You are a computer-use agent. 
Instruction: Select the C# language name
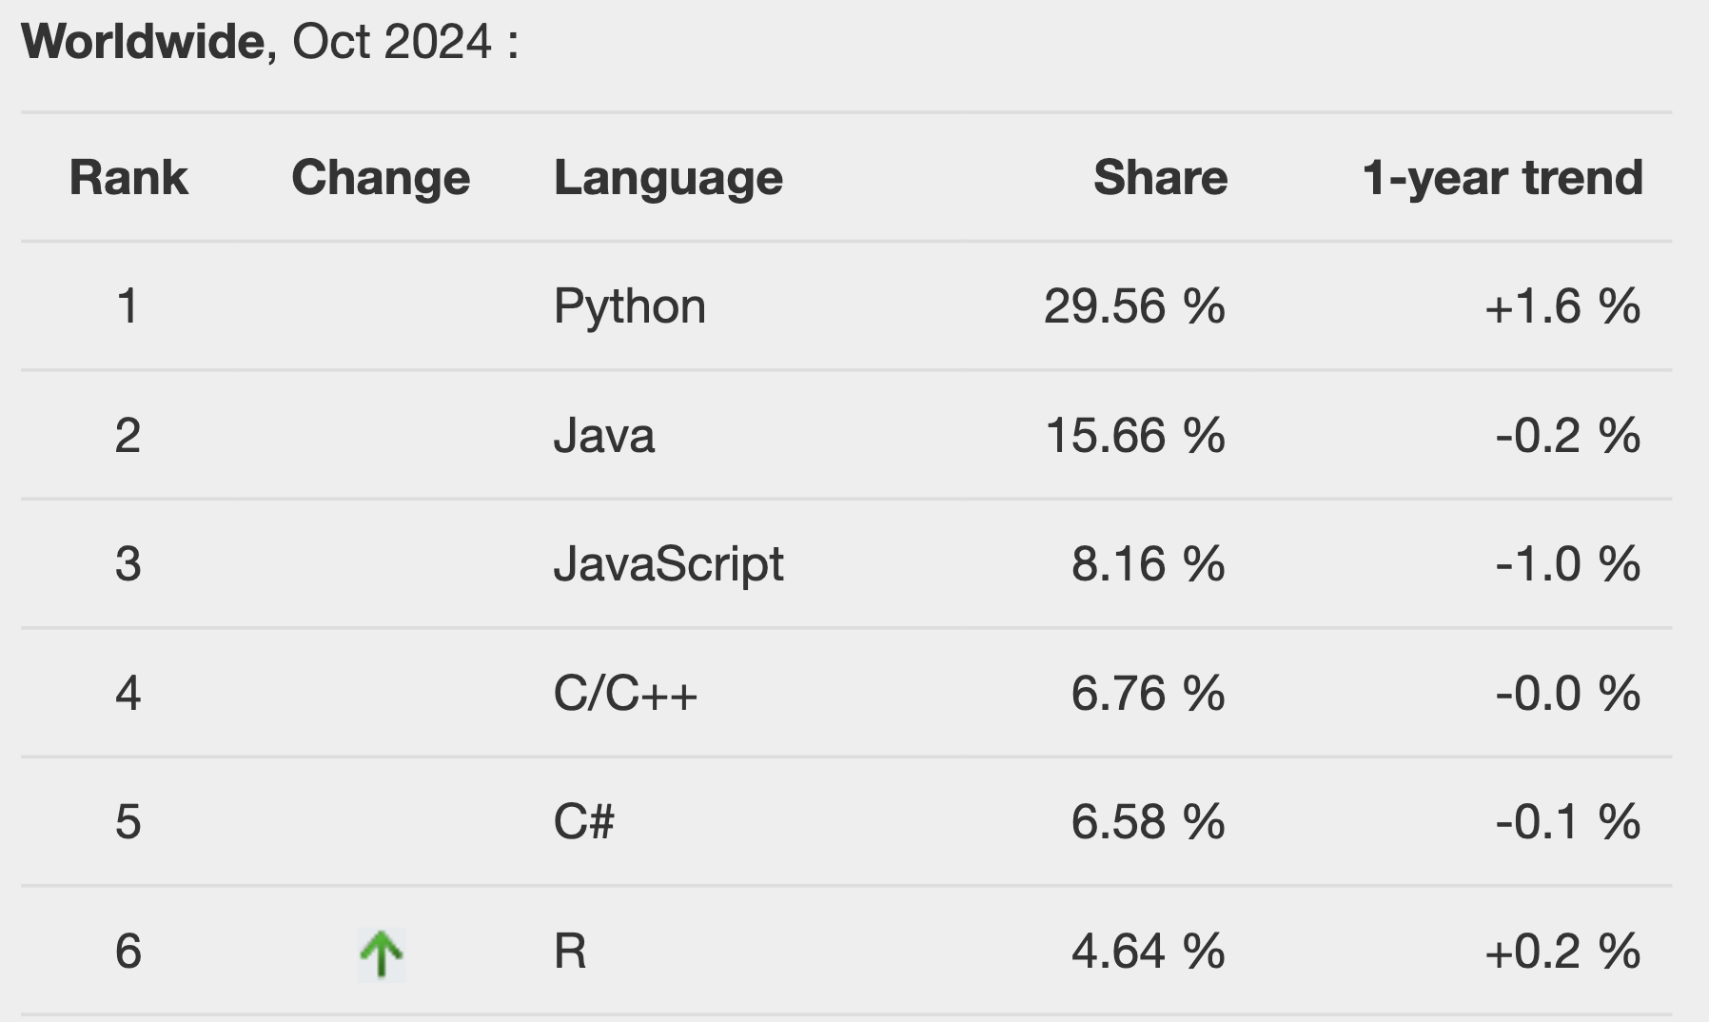click(x=583, y=822)
